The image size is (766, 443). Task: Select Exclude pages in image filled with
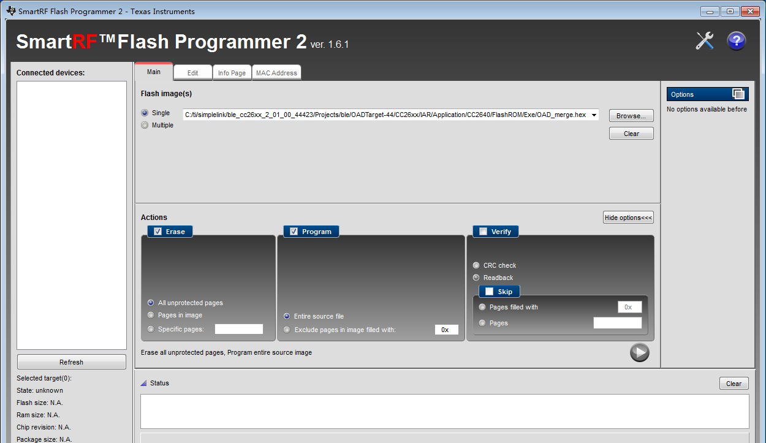[x=287, y=330]
